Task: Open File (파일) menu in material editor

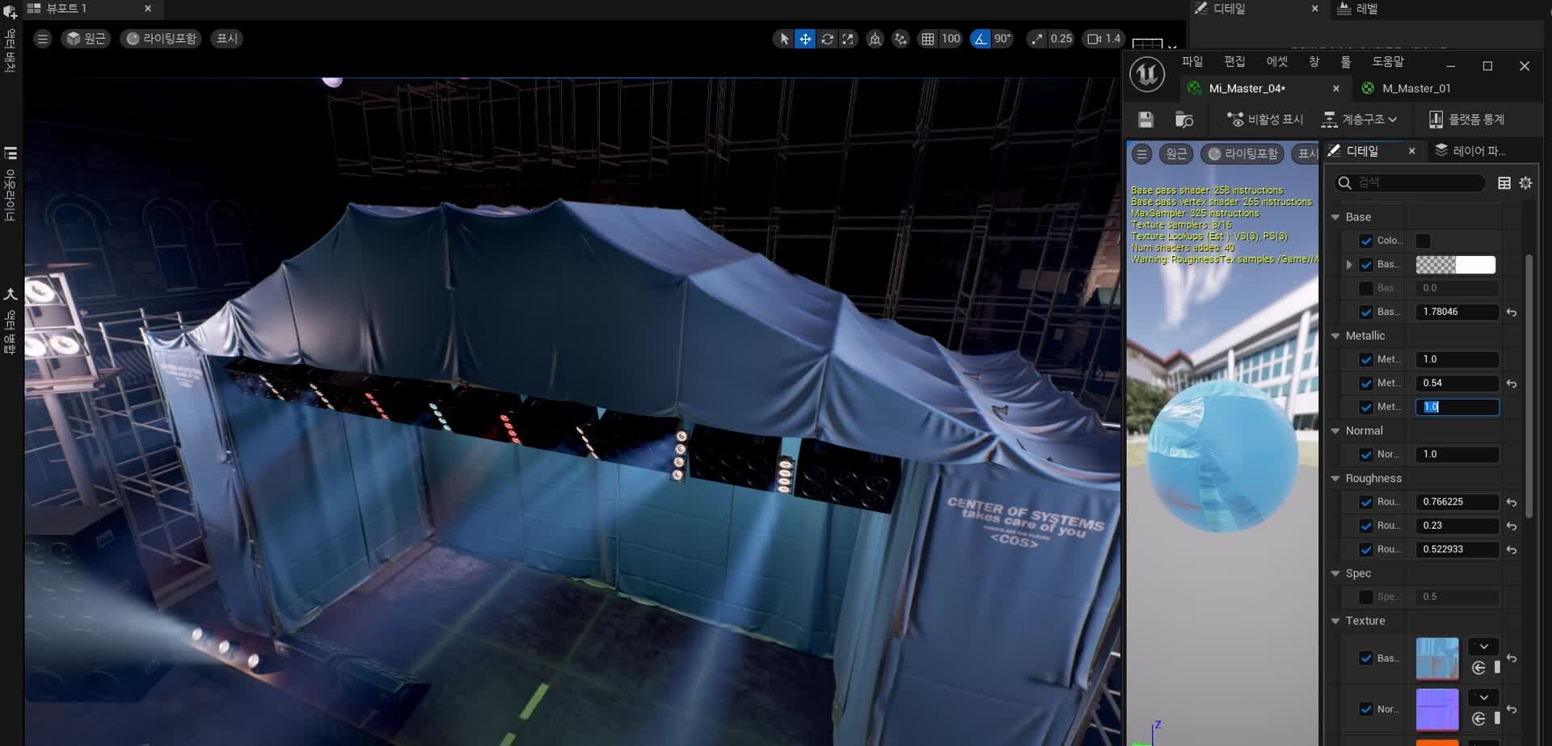Action: (x=1192, y=62)
